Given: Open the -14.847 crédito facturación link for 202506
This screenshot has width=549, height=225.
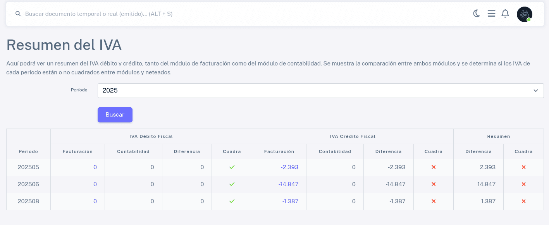Looking at the screenshot, I should tap(288, 184).
